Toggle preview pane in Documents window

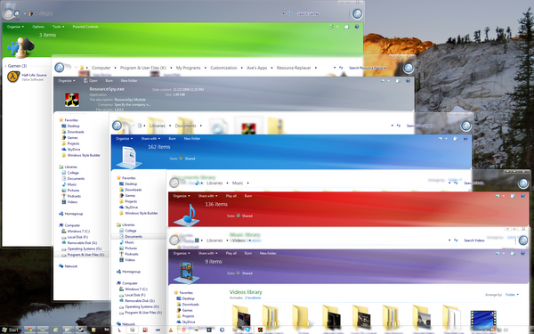456,139
